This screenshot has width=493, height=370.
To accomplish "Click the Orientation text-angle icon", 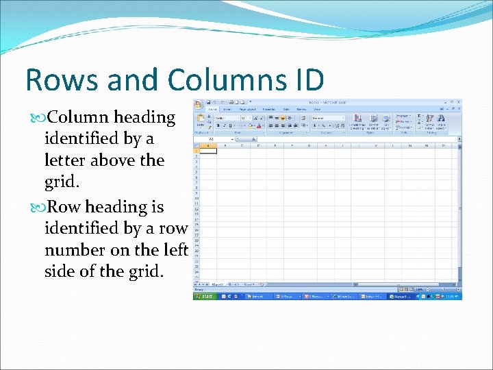I will [x=290, y=118].
